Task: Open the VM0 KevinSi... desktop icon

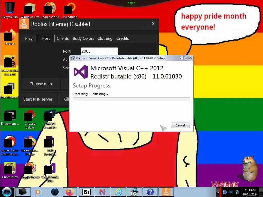Action: 50,146
